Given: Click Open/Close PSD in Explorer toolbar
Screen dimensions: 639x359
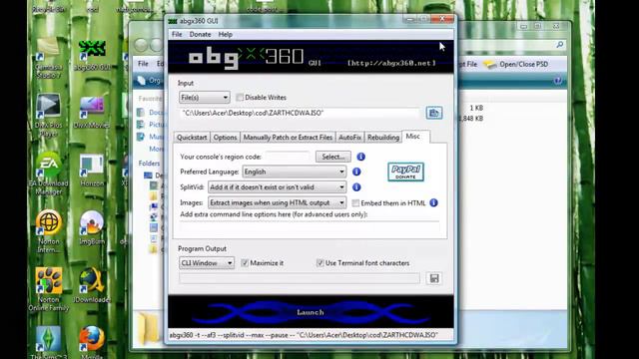Looking at the screenshot, I should 516,64.
